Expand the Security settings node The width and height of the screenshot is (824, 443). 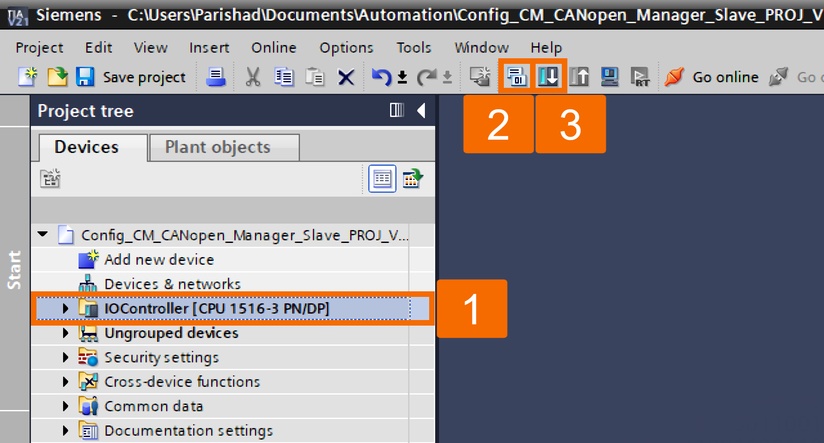point(65,357)
